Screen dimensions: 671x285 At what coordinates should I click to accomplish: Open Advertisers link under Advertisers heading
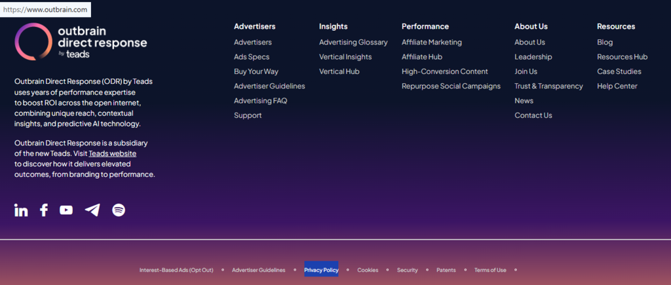[x=253, y=43]
